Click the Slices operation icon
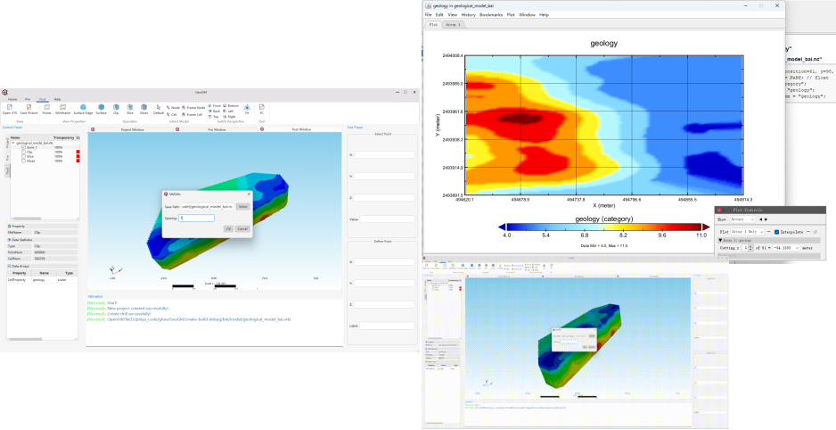 144,109
